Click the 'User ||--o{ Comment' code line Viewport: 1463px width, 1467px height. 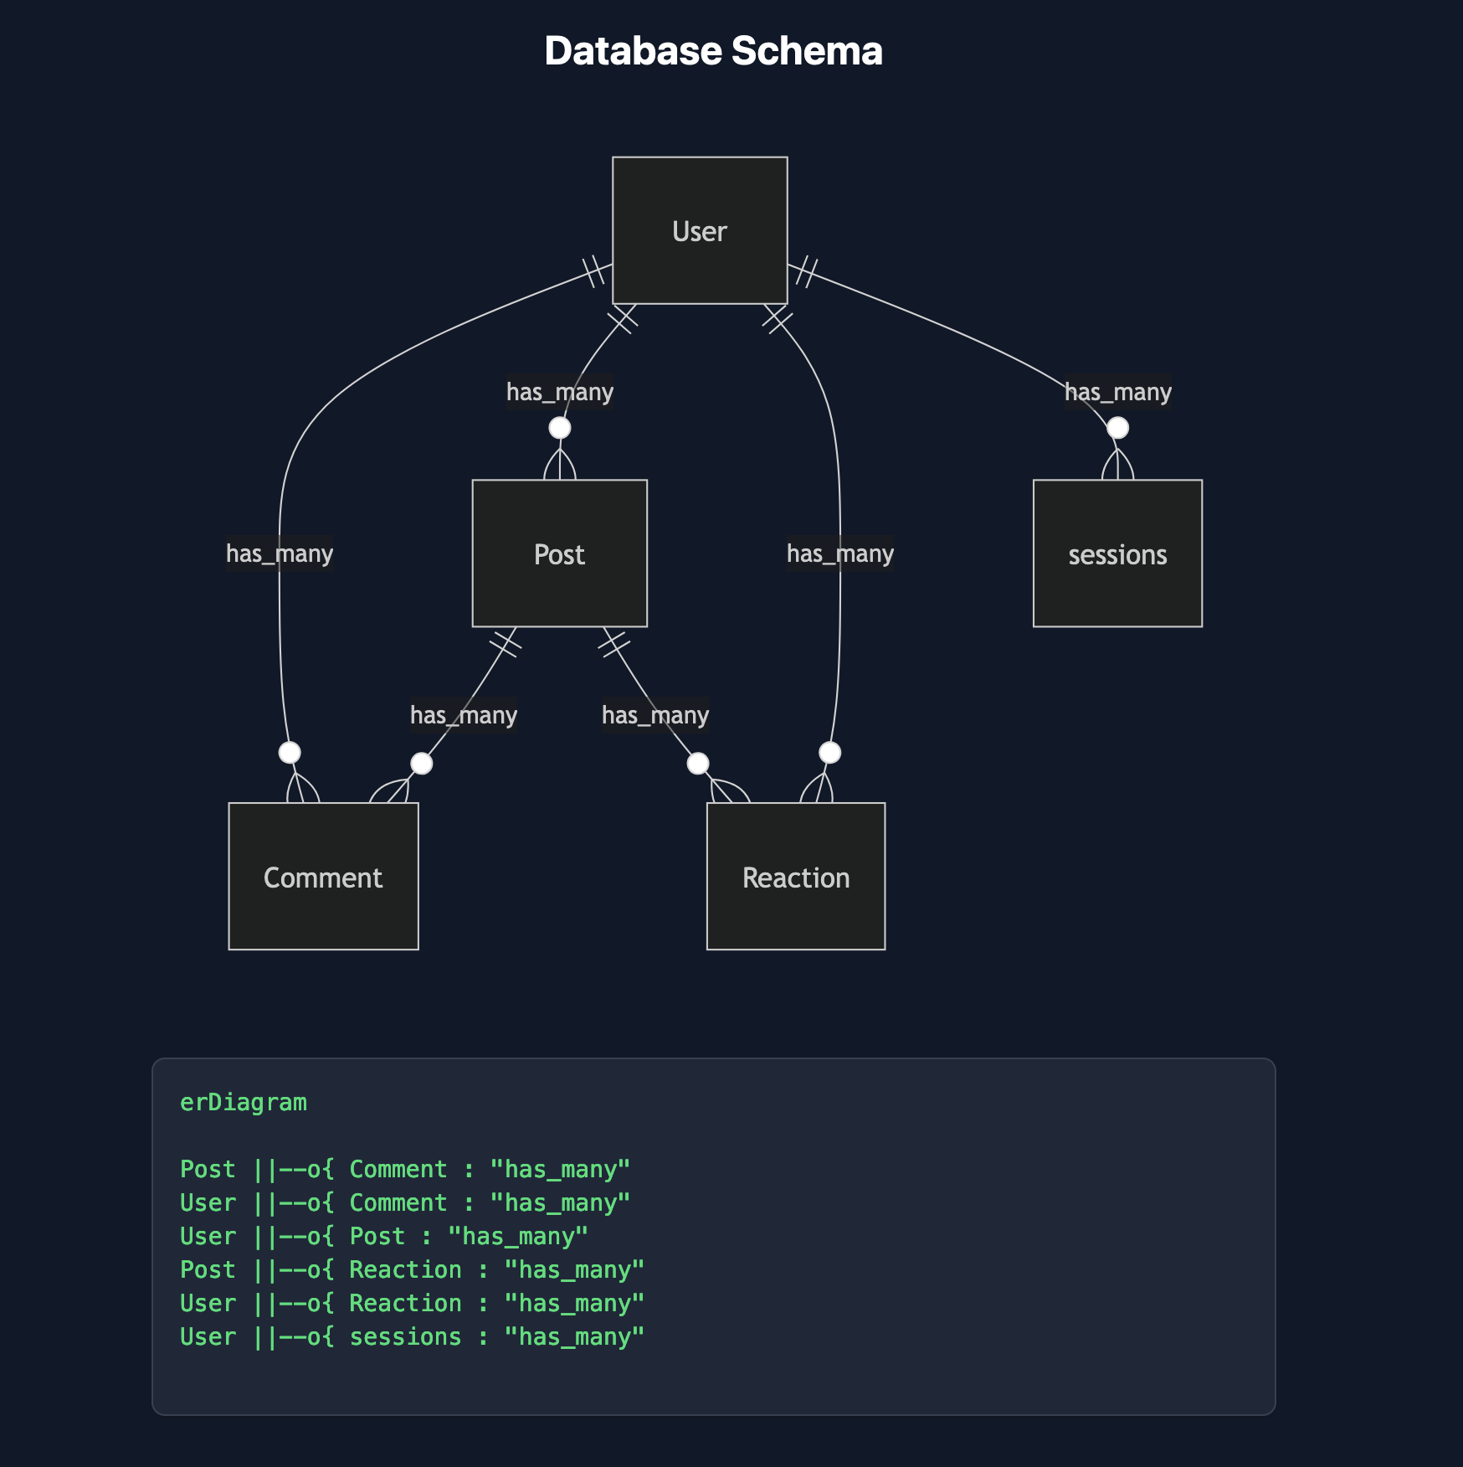coord(405,1202)
